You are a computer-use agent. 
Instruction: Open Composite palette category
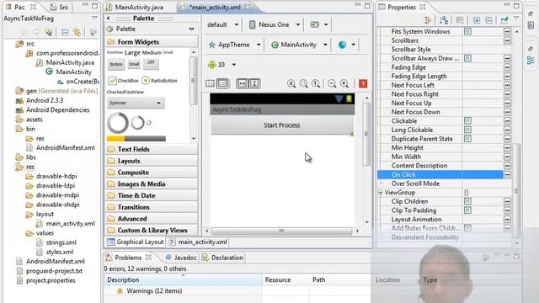click(x=152, y=173)
